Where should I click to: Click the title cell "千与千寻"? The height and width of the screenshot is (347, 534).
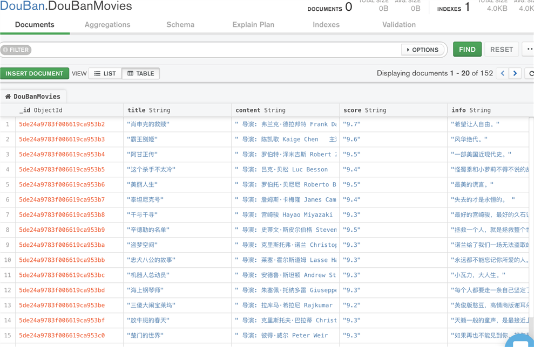click(177, 214)
